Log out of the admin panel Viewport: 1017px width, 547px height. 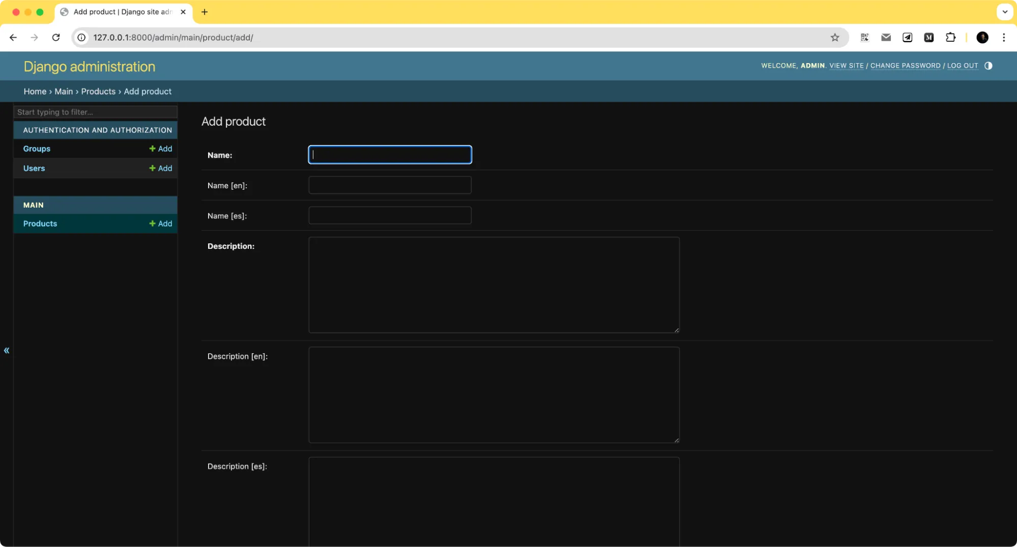962,66
